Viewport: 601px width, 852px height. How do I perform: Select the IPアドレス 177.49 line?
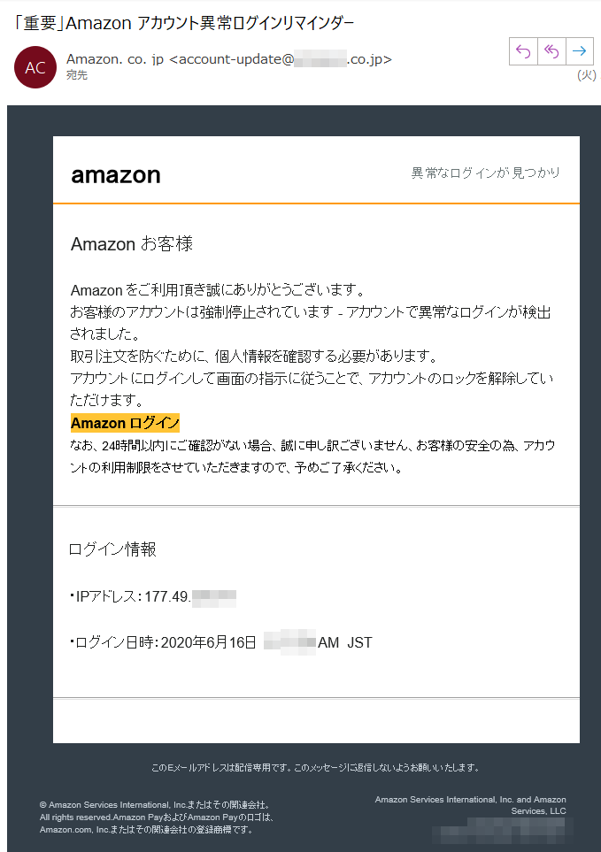[x=153, y=597]
